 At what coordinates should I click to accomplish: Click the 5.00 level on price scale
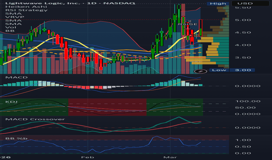click(x=243, y=20)
